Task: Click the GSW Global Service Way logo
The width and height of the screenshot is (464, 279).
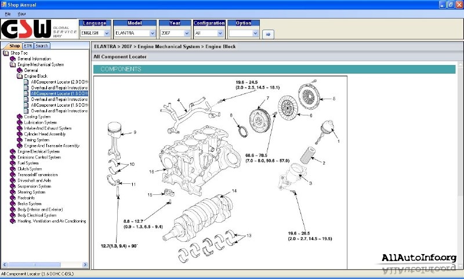Action: [39, 29]
